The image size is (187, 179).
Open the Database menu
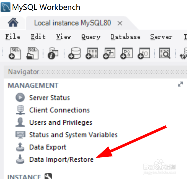tap(126, 37)
